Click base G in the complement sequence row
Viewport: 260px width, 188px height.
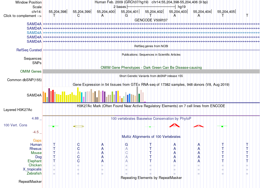point(126,15)
